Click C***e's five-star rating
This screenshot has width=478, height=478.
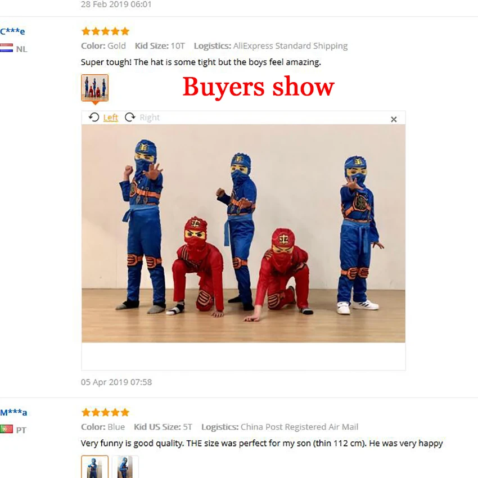point(106,31)
